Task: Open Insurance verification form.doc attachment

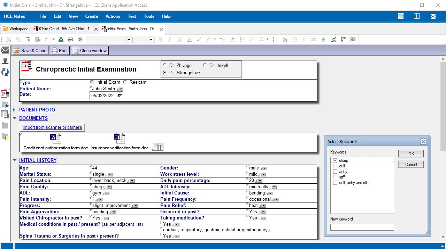Action: point(119,139)
